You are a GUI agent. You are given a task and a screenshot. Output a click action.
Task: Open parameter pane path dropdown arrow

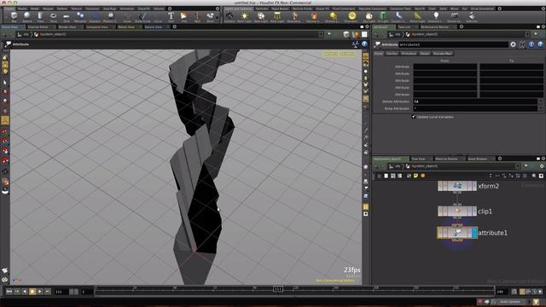click(x=527, y=34)
